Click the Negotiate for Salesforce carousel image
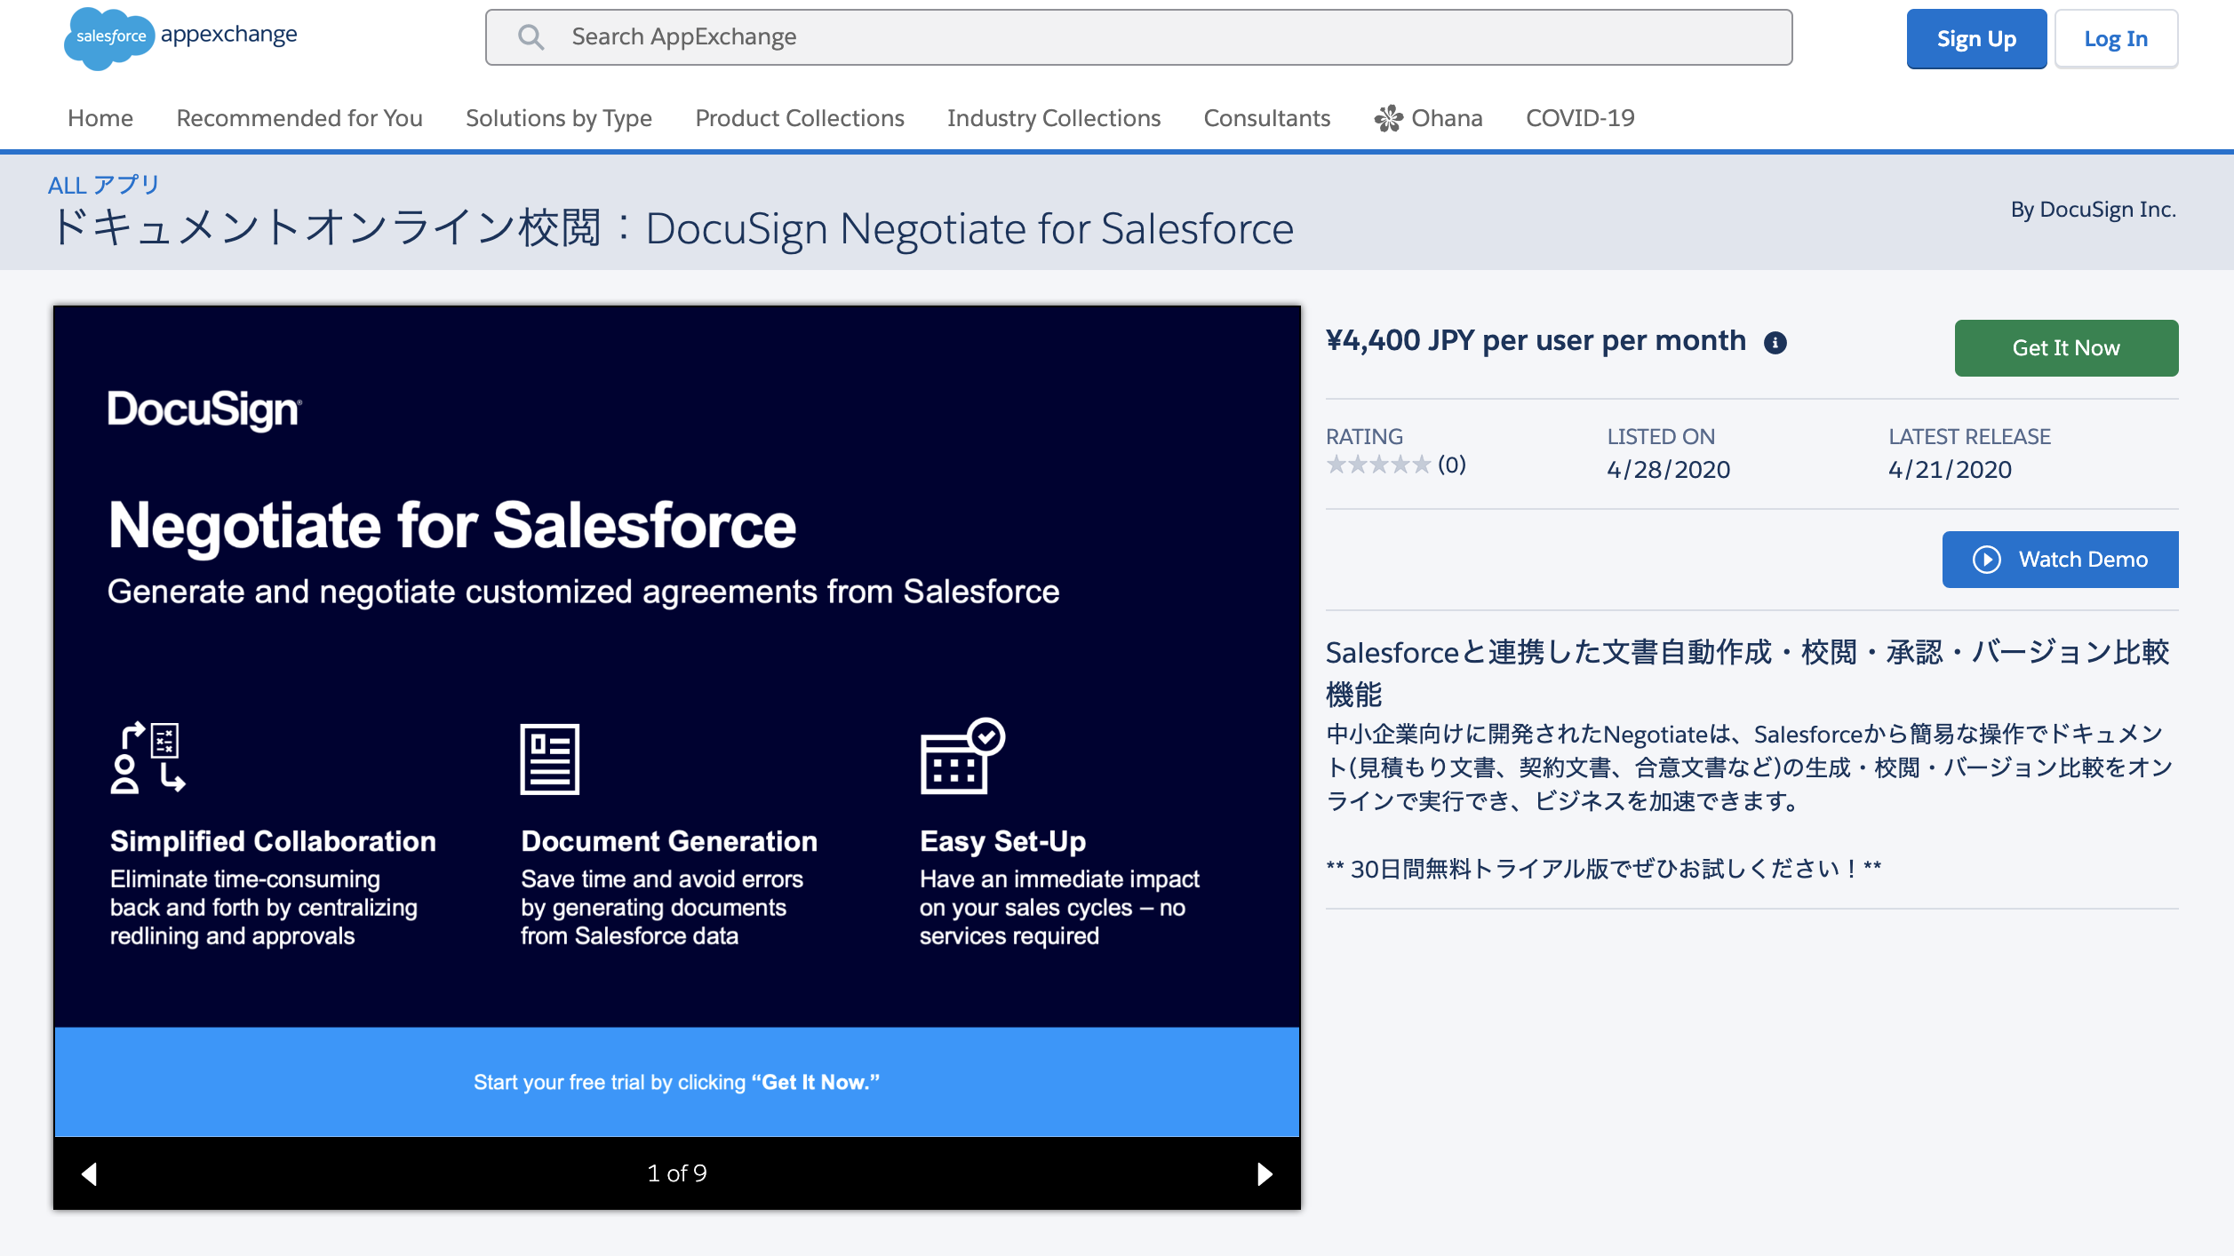Image resolution: width=2234 pixels, height=1256 pixels. click(x=675, y=711)
